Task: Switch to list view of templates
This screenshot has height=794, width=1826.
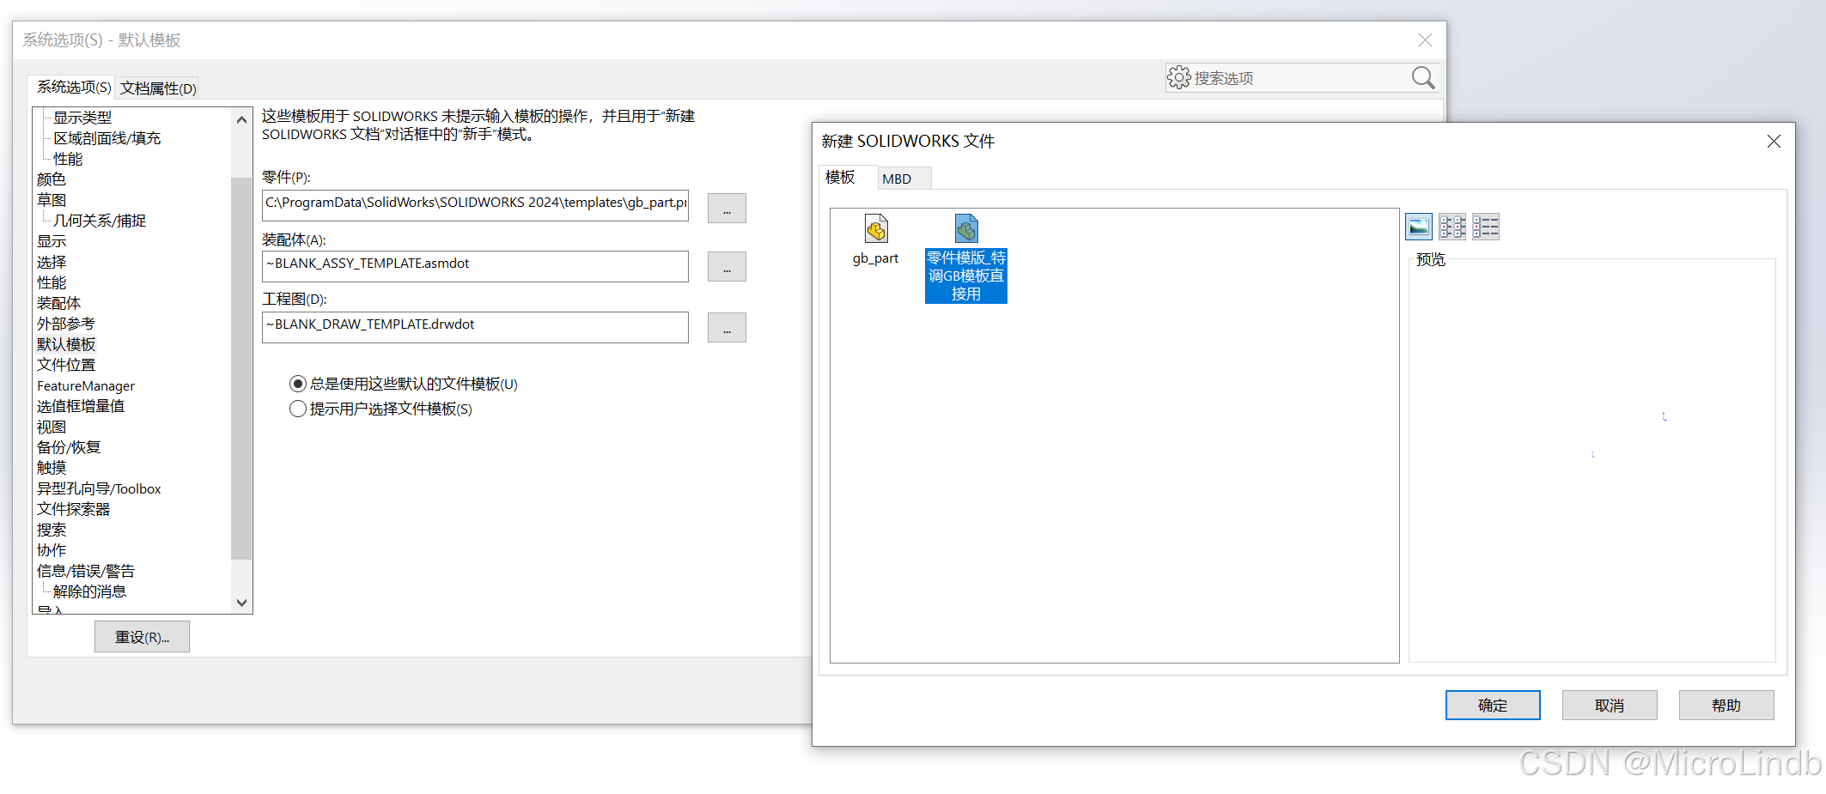Action: click(x=1452, y=227)
